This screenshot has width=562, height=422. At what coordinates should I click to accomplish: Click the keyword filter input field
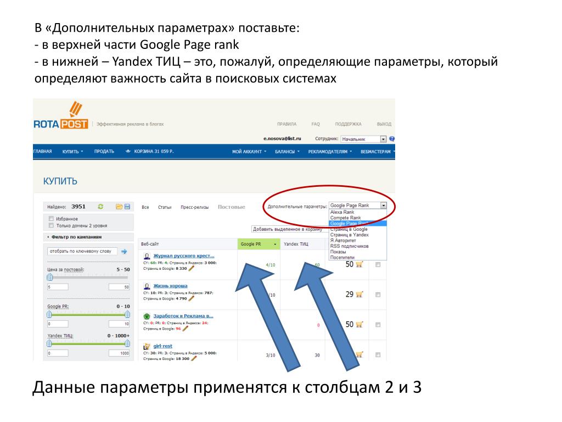tap(82, 251)
